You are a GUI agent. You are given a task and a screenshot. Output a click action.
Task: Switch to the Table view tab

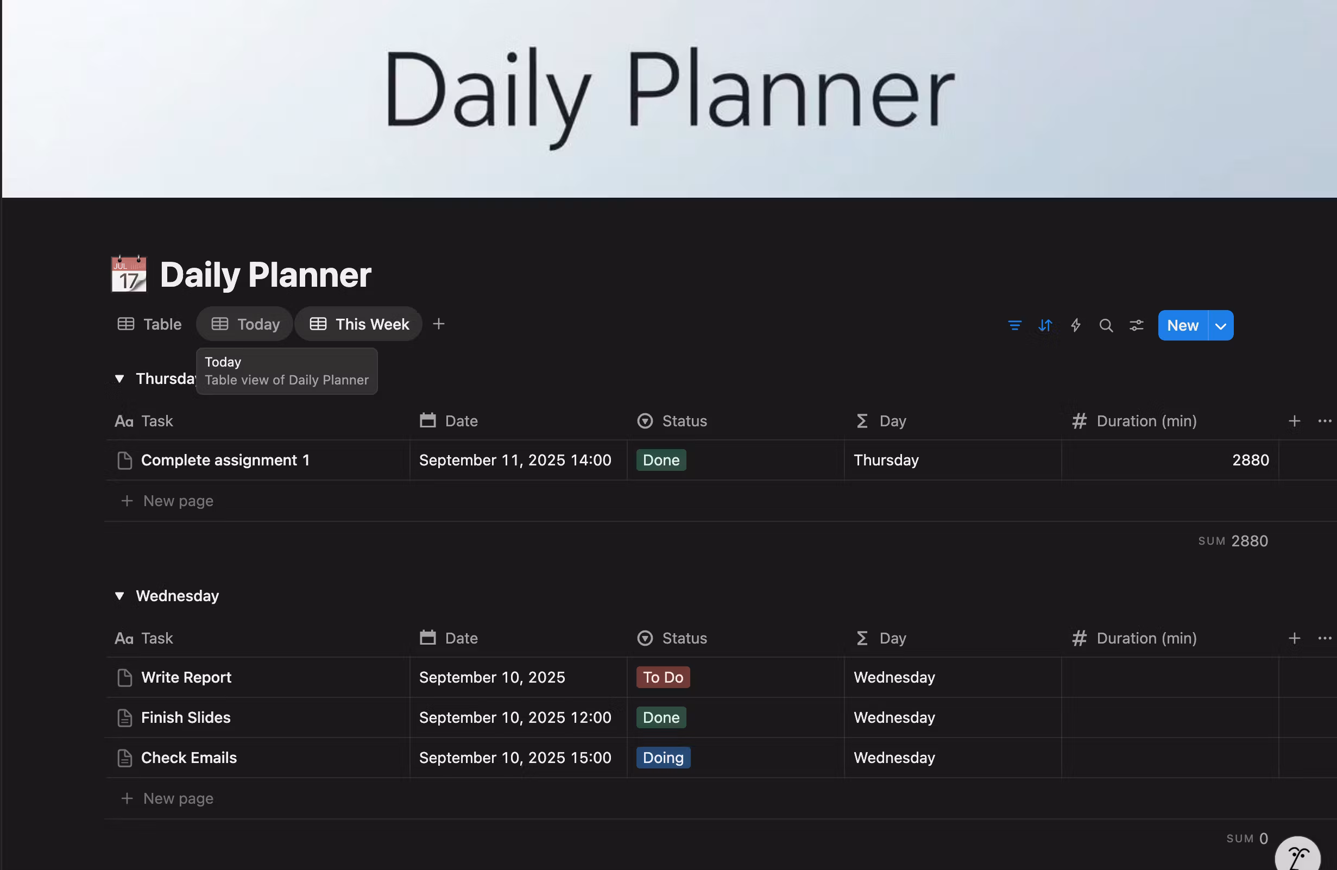point(149,324)
